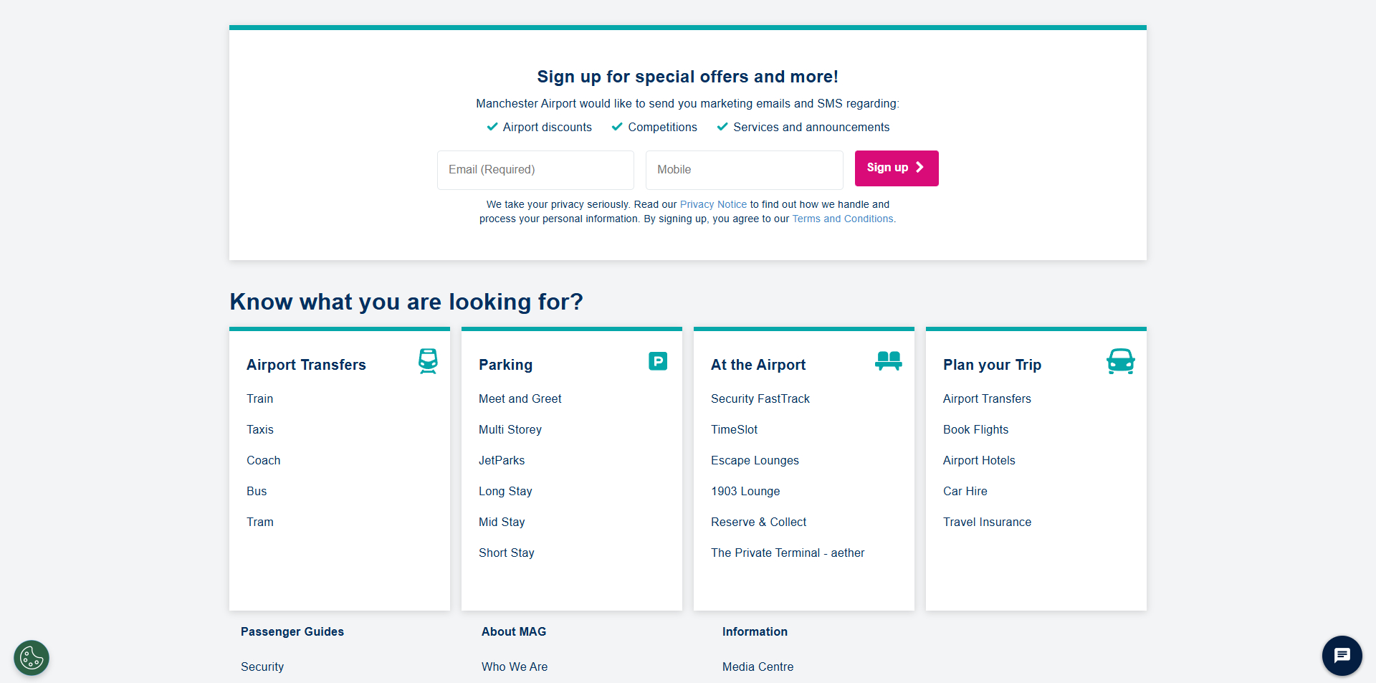1376x683 pixels.
Task: Select Meet and Greet under Parking
Action: 520,398
